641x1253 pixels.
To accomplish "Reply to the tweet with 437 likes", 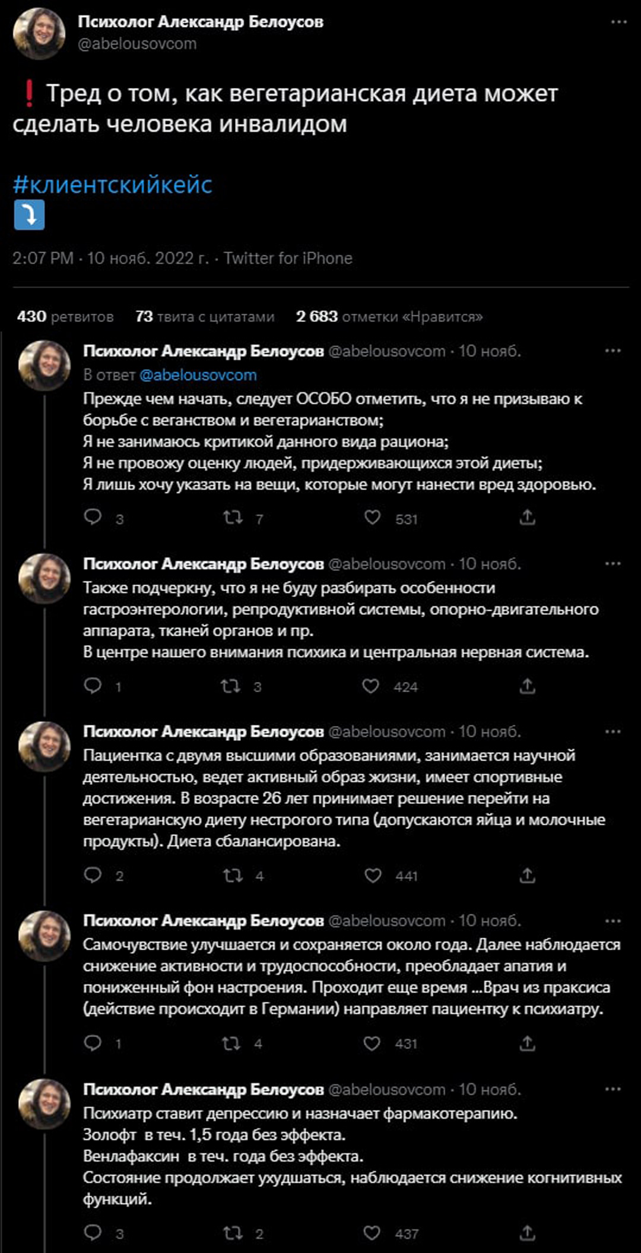I will point(93,1232).
